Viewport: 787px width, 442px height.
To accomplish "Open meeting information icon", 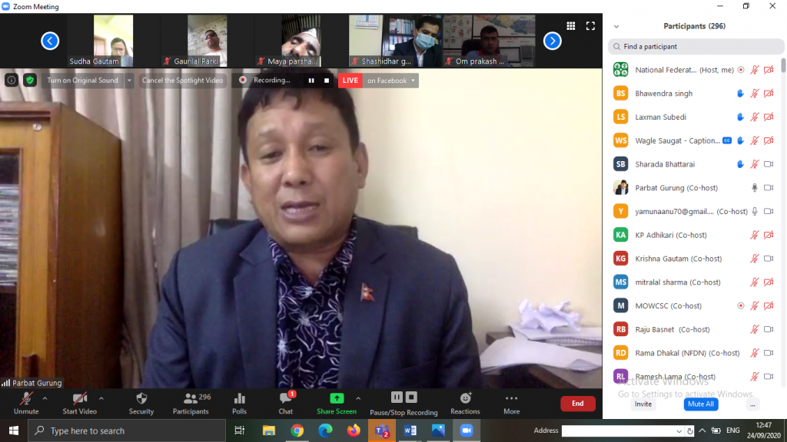I will 12,80.
